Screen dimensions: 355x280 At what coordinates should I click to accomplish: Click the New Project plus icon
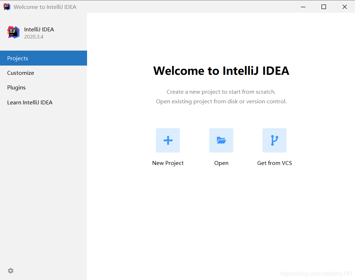click(168, 140)
